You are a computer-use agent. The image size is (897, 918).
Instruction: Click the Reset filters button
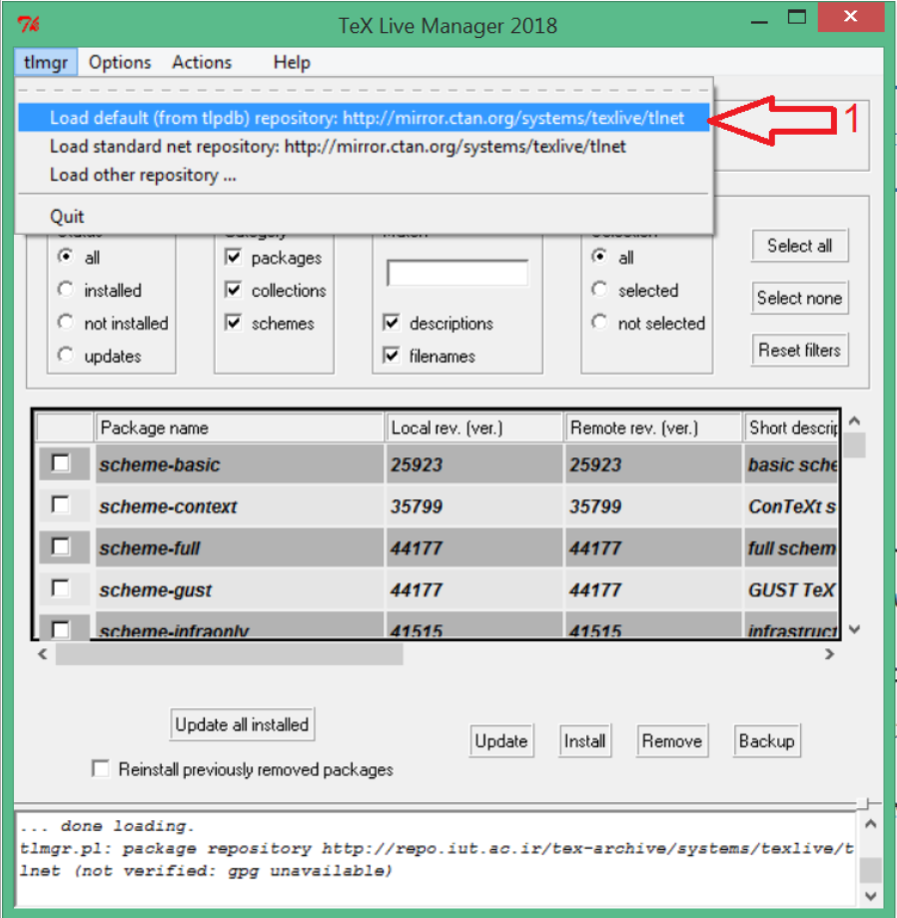pyautogui.click(x=799, y=350)
